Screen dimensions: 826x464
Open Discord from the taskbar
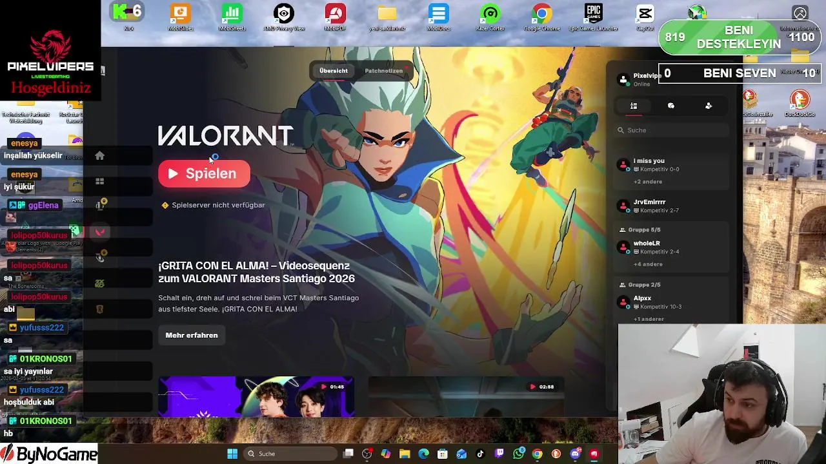click(575, 454)
